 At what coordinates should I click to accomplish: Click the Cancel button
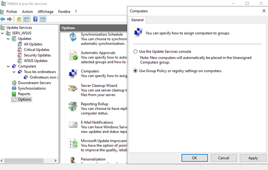pyautogui.click(x=224, y=158)
